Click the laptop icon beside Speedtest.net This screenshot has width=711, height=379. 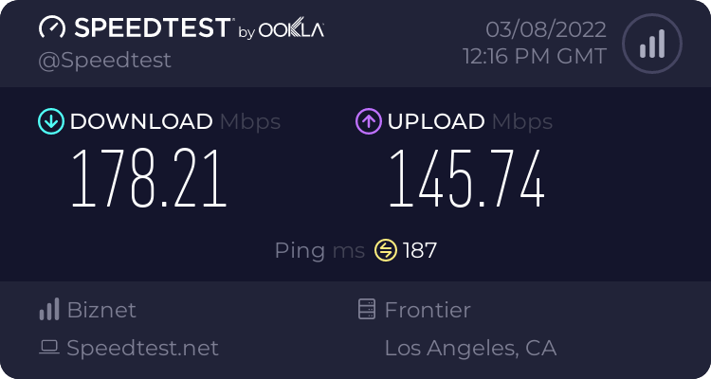(49, 349)
